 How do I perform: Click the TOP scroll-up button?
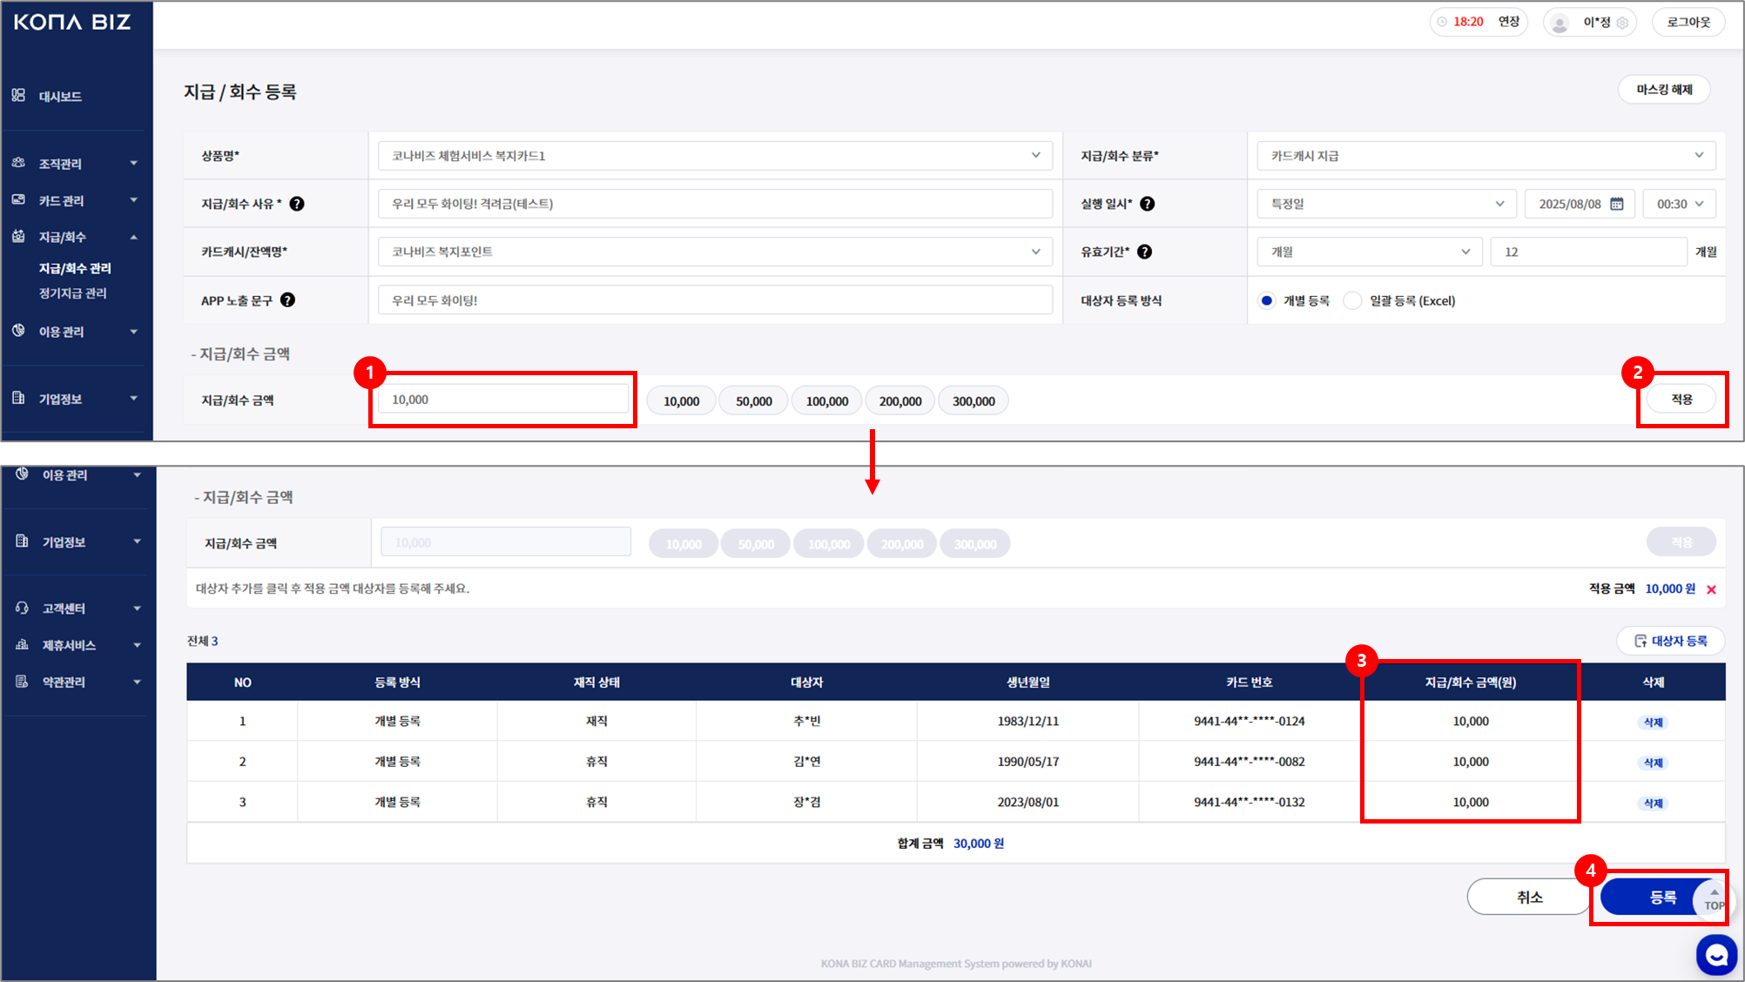pyautogui.click(x=1714, y=898)
